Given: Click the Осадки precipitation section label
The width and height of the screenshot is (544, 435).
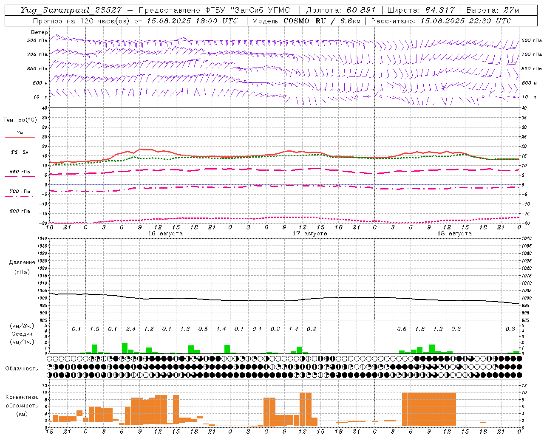Looking at the screenshot, I should click(x=22, y=334).
